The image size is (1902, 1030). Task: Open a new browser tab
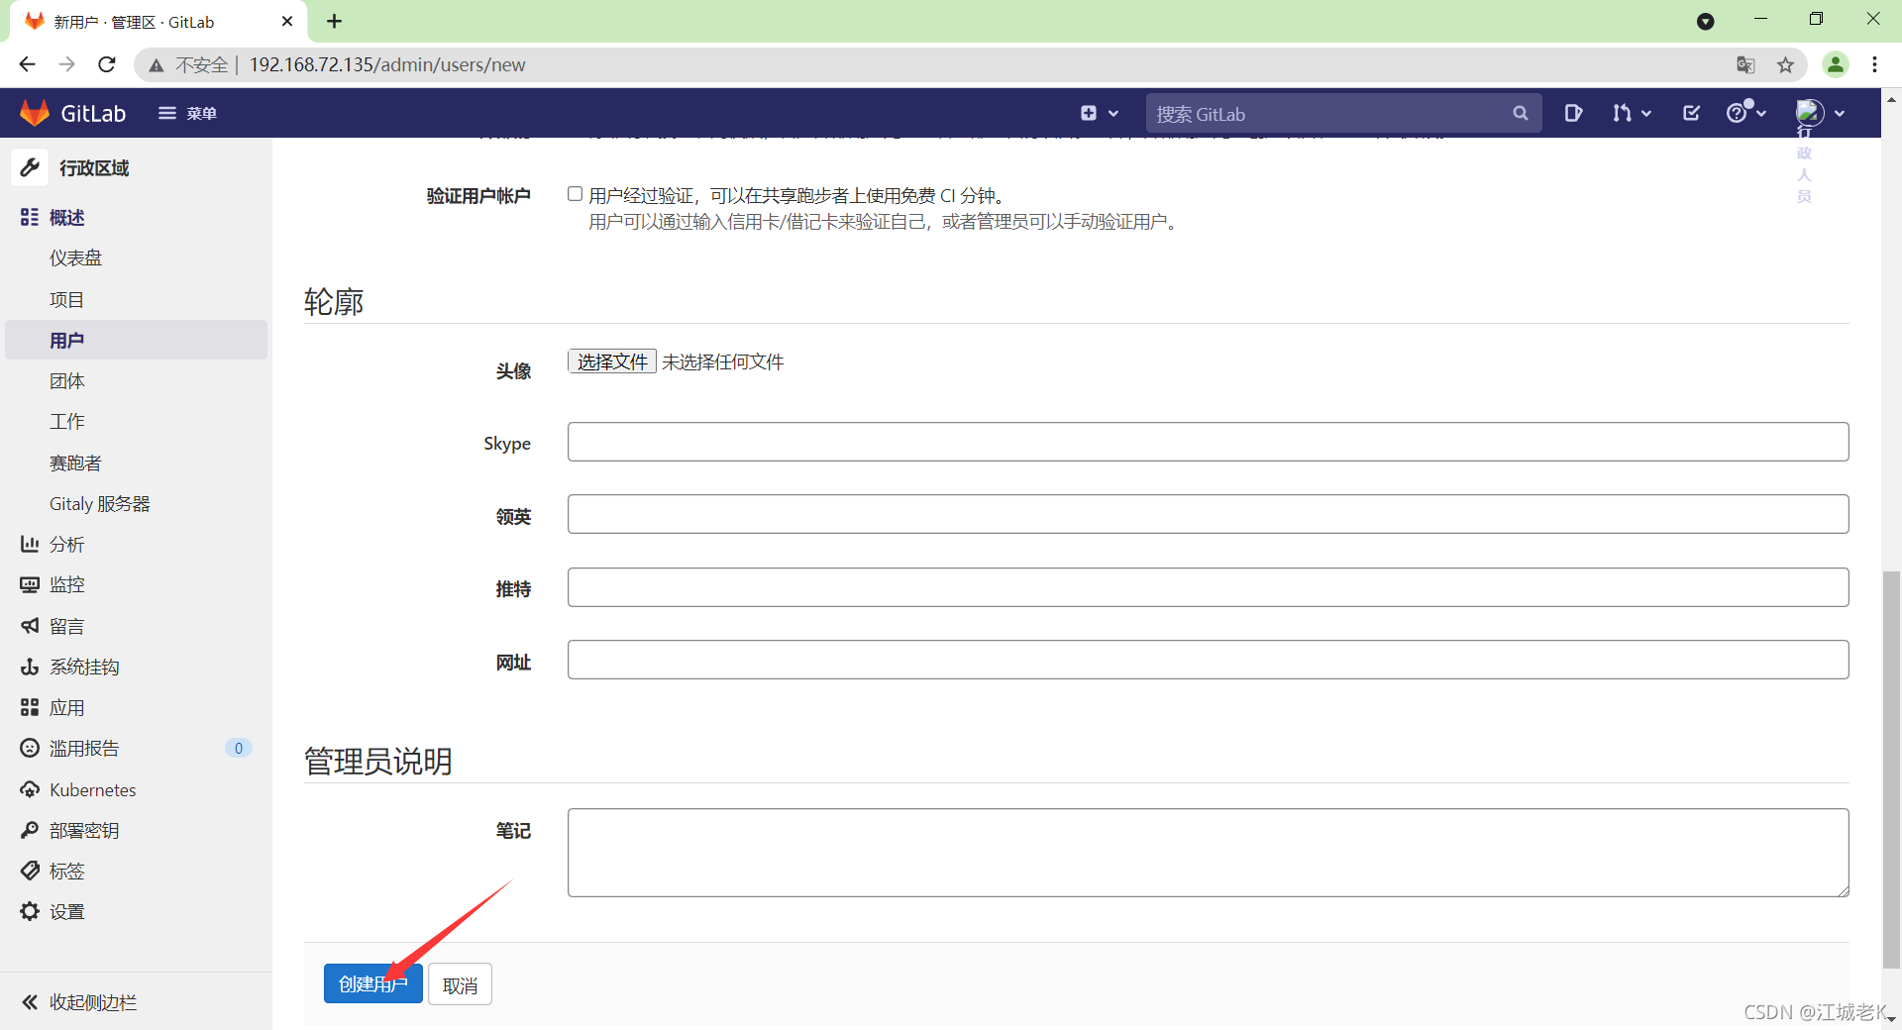tap(335, 21)
